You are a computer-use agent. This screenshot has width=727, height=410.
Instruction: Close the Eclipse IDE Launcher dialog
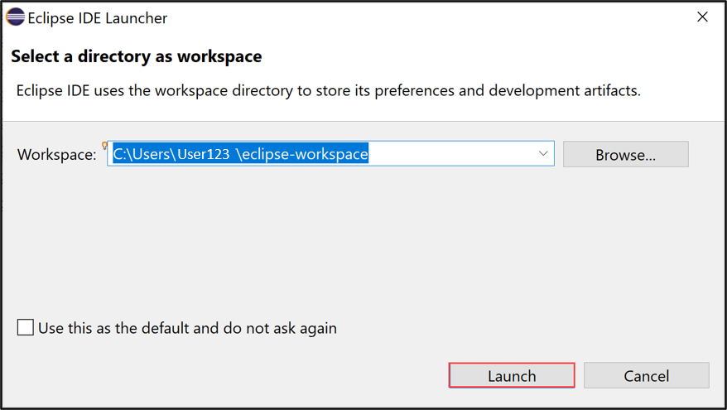[x=702, y=17]
